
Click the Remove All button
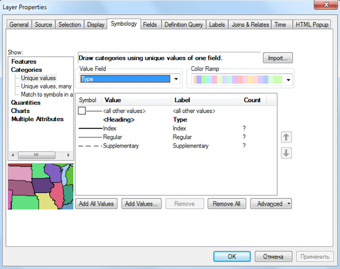coord(227,204)
